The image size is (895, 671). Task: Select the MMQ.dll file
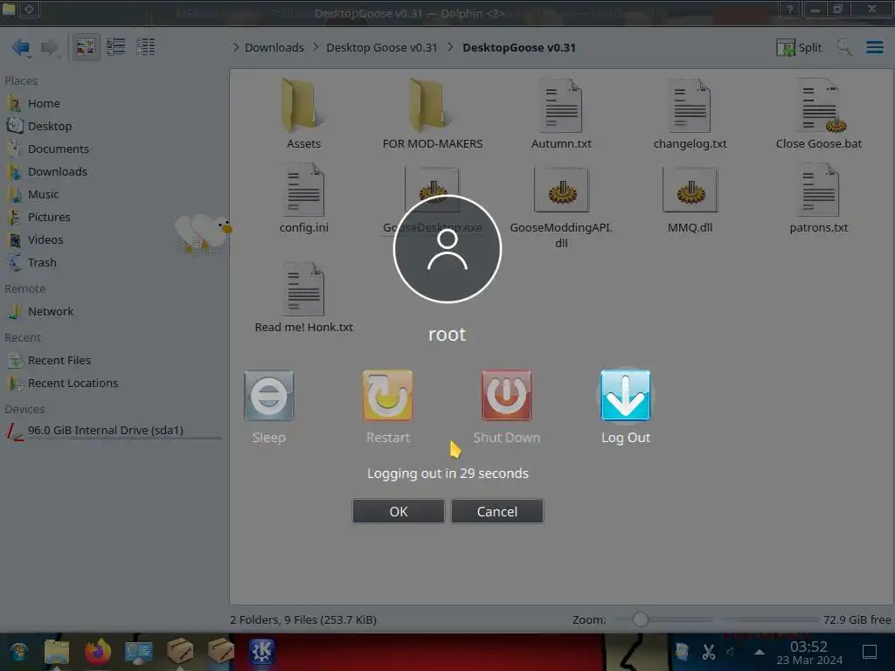(x=690, y=200)
